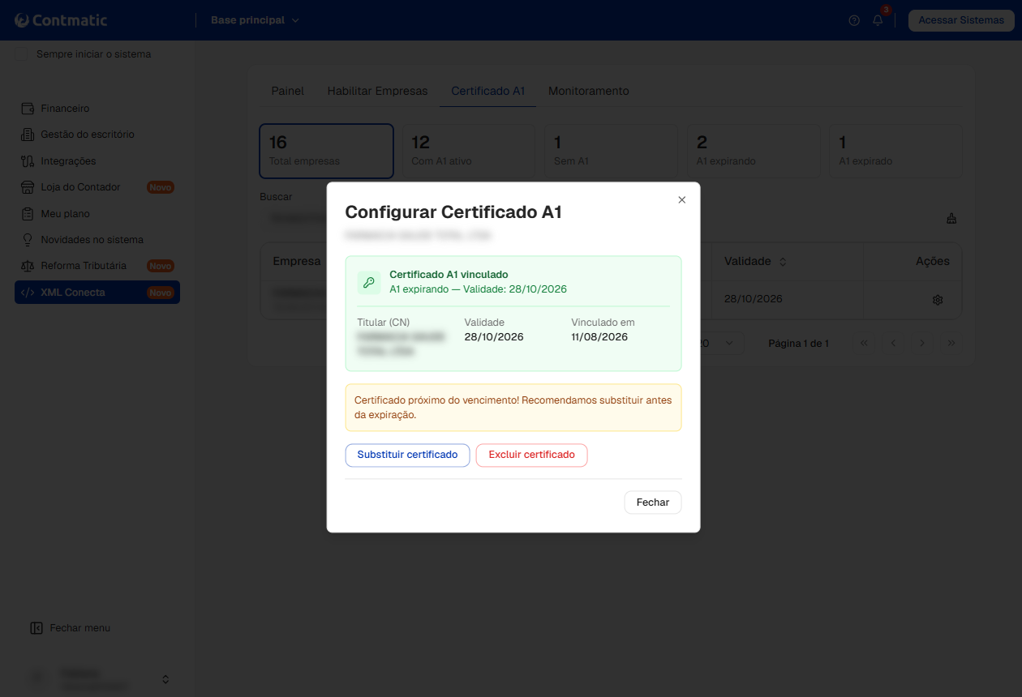Toggle the Sempre iniciar o sistema checkbox
The height and width of the screenshot is (697, 1022).
pos(22,54)
